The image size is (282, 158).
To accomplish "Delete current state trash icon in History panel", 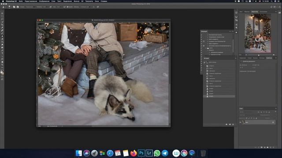I will point(233,124).
